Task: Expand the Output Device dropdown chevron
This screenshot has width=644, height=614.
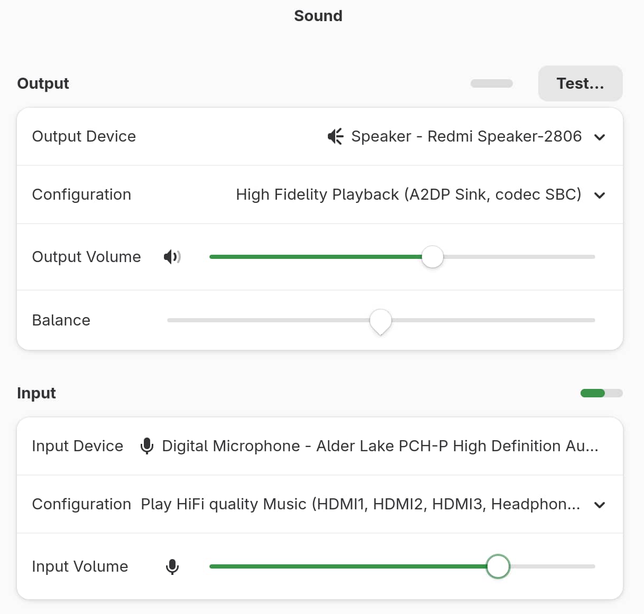Action: pyautogui.click(x=599, y=137)
